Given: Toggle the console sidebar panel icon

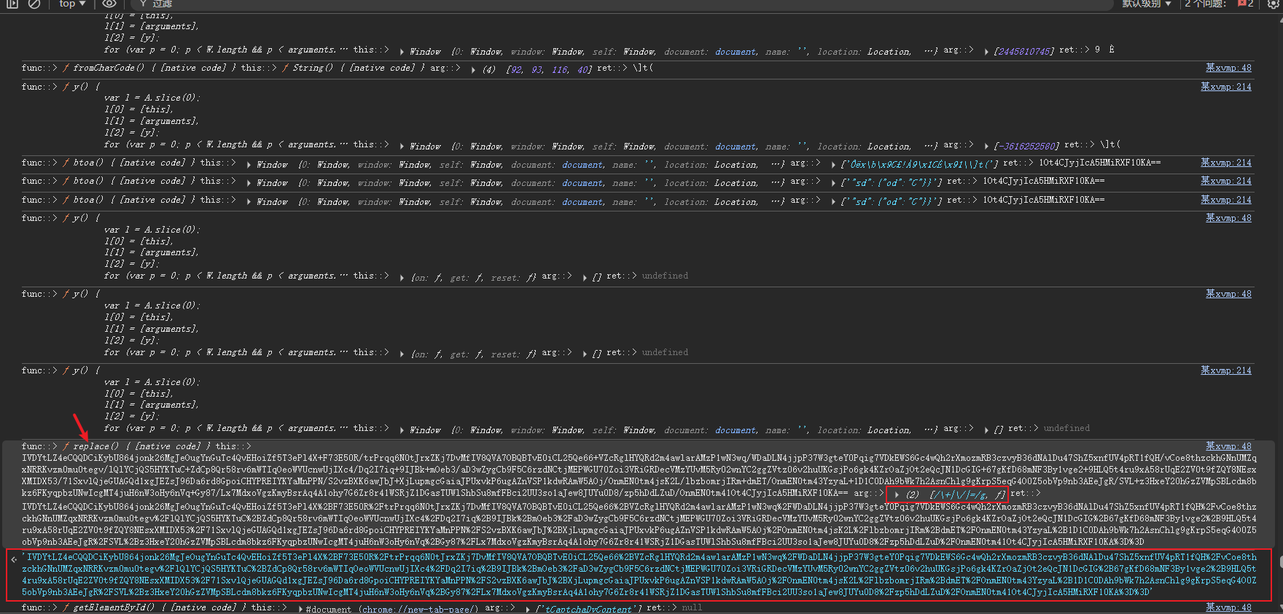Looking at the screenshot, I should [x=12, y=4].
